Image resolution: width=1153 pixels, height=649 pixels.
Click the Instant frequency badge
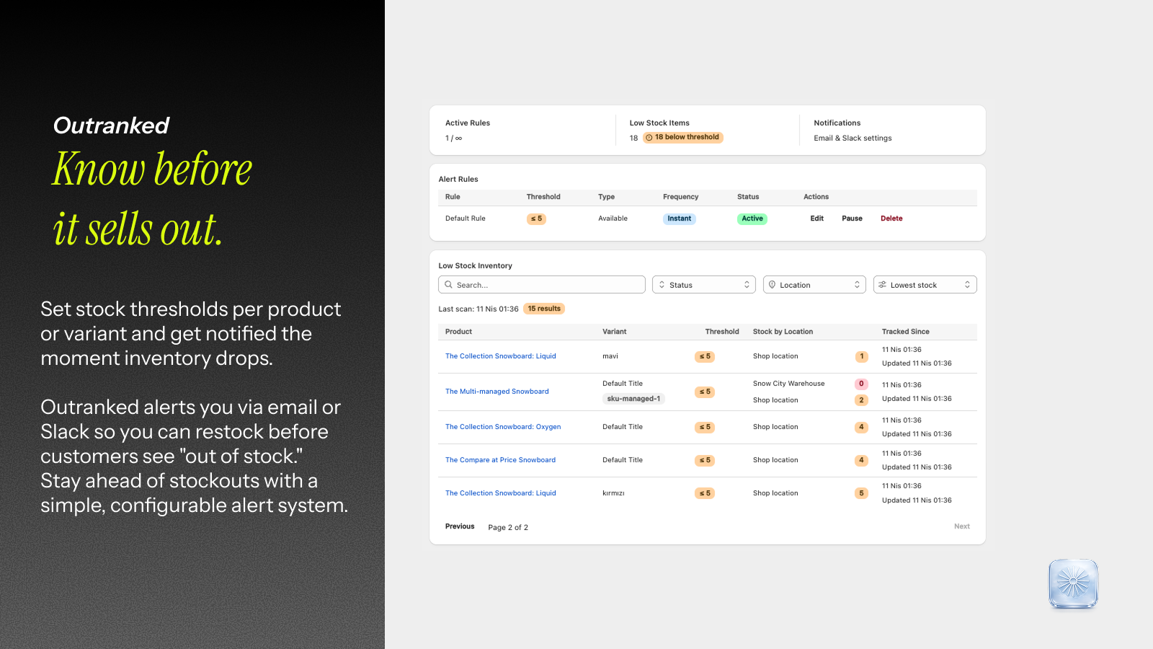click(x=679, y=218)
